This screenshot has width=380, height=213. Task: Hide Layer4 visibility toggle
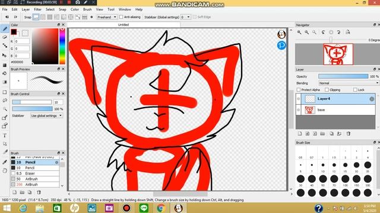coord(298,99)
